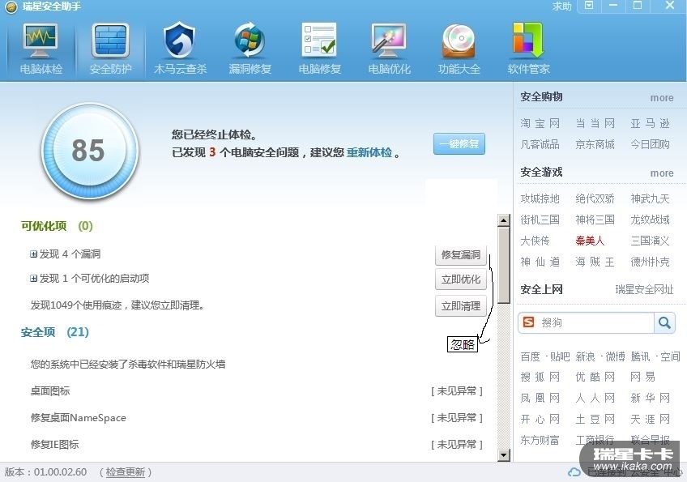Viewport: 687px width, 482px height.
Task: Open the 攻城掠地 game link
Action: pos(540,199)
